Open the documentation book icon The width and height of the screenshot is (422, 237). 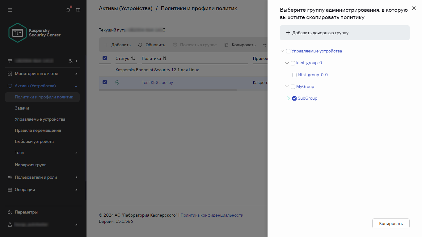point(78,10)
